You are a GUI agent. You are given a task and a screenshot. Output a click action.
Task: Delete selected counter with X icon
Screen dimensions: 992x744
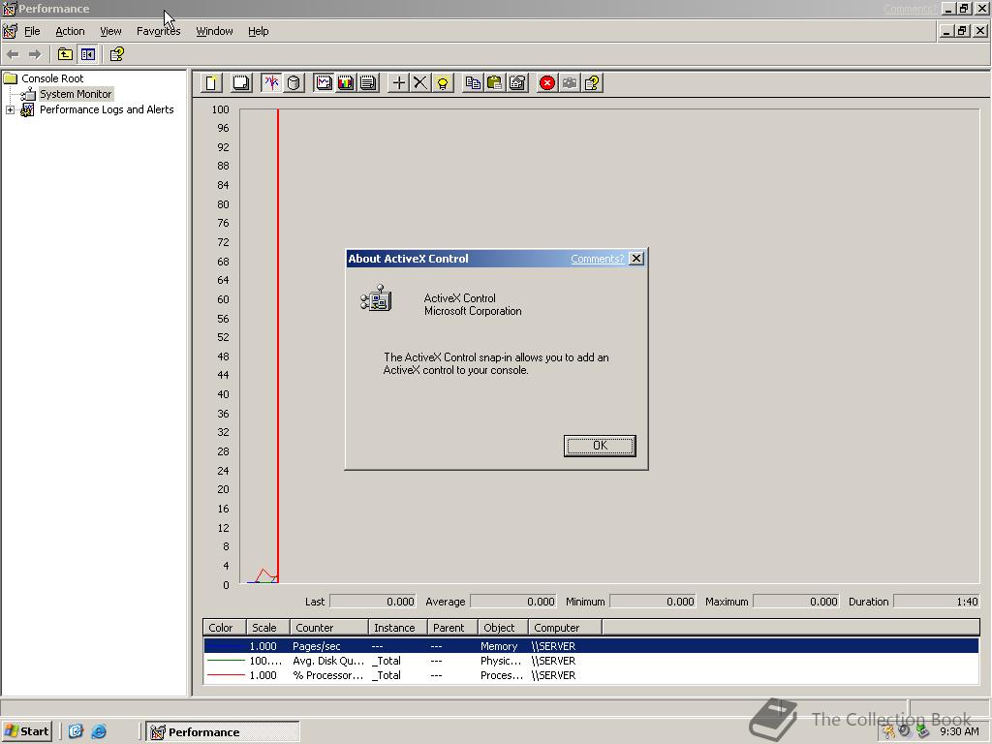[x=418, y=83]
